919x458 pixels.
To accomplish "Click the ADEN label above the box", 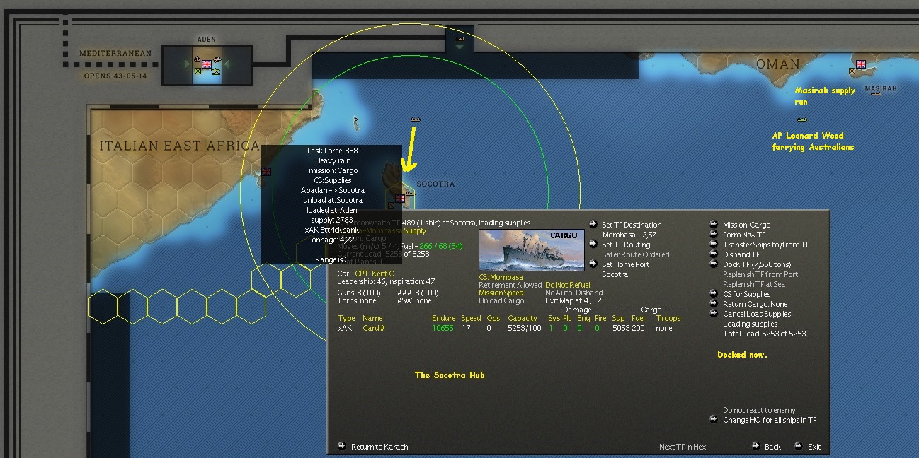I will click(x=207, y=40).
